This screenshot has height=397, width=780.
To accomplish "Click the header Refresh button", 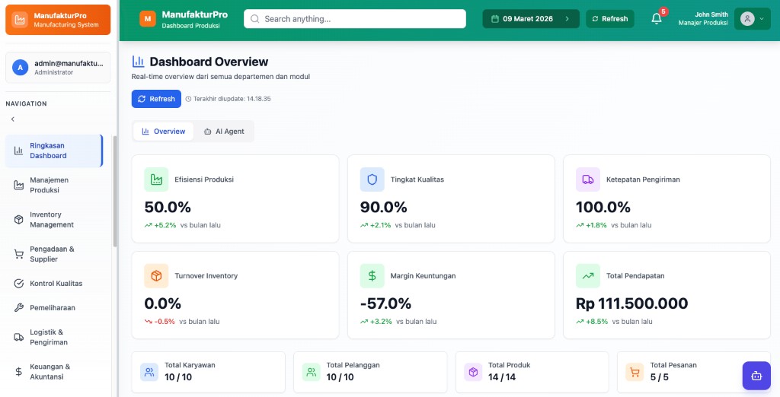I will 610,19.
